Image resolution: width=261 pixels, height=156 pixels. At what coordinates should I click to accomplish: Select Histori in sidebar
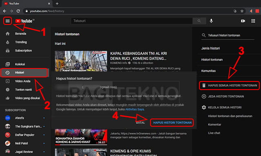[x=24, y=73]
